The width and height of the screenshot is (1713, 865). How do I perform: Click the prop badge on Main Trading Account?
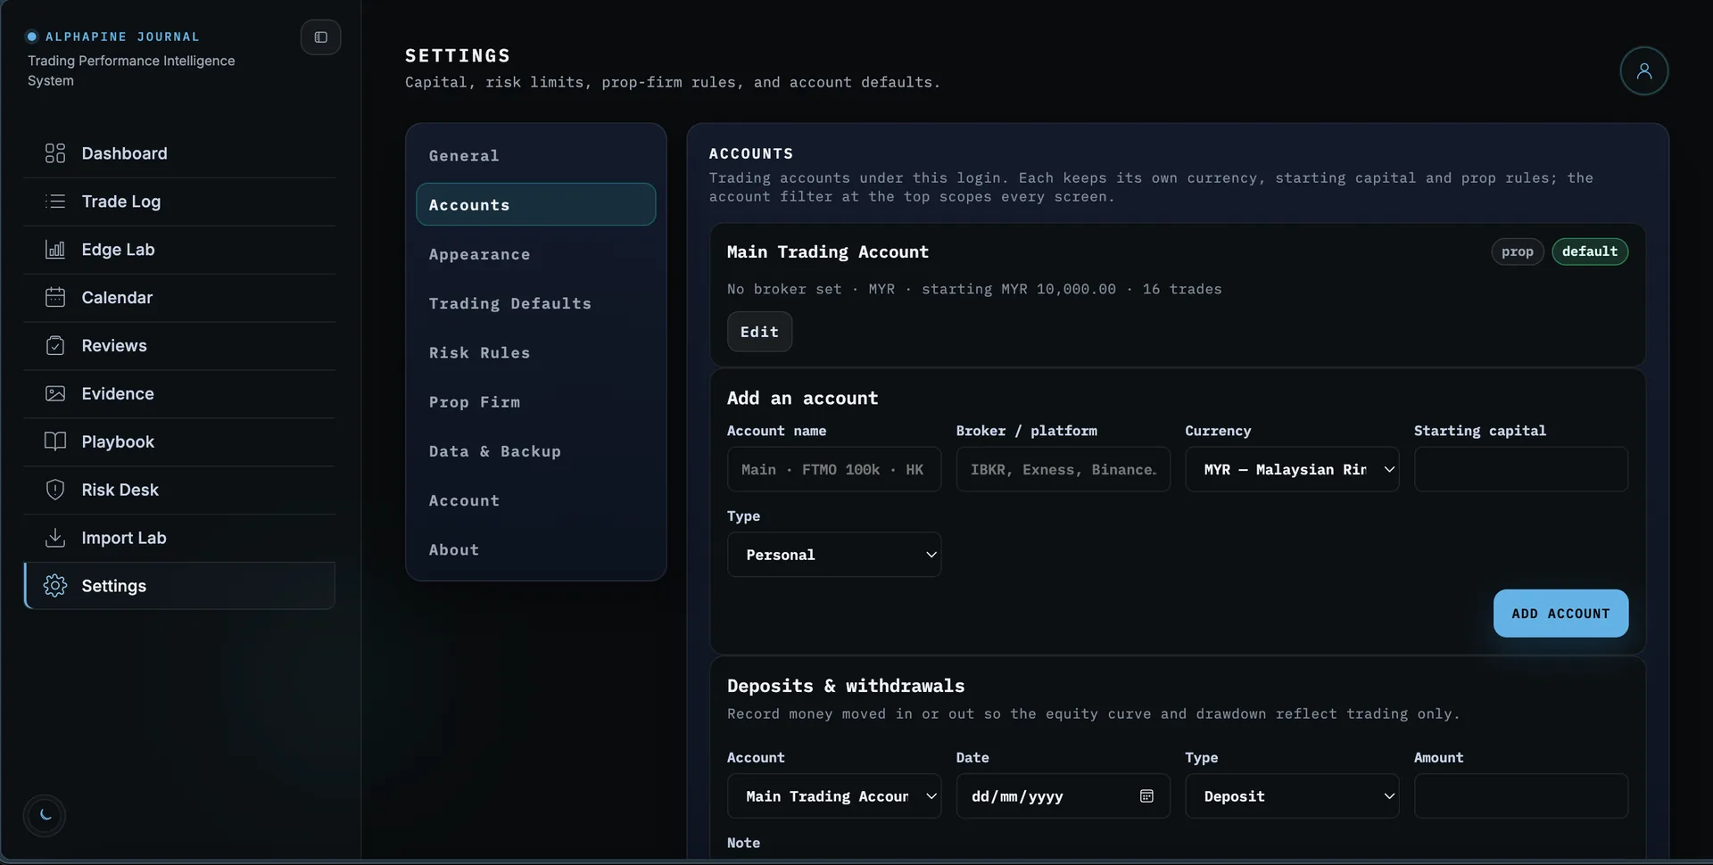click(x=1517, y=251)
